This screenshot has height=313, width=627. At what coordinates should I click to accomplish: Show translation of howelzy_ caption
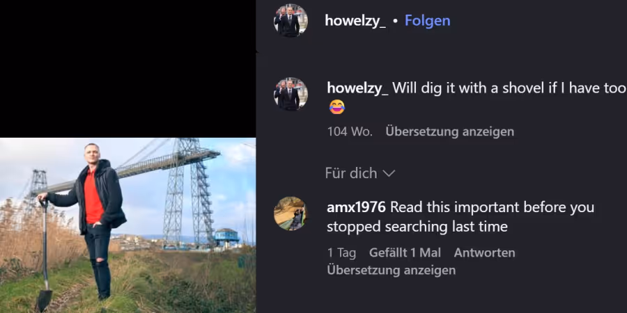click(449, 131)
